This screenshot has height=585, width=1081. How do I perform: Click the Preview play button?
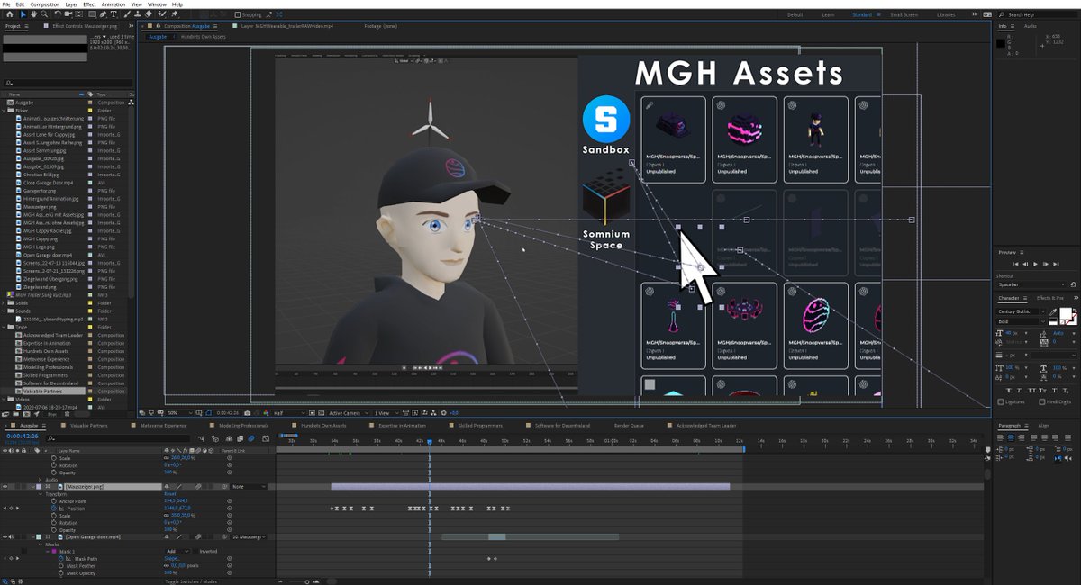point(1035,264)
